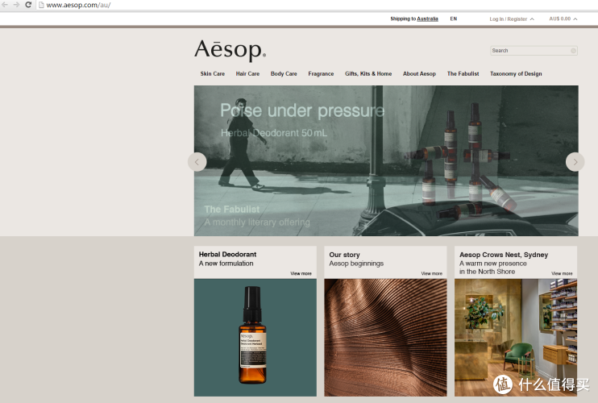Screen dimensions: 598x403
Task: Open the Skin Care menu
Action: tap(213, 73)
